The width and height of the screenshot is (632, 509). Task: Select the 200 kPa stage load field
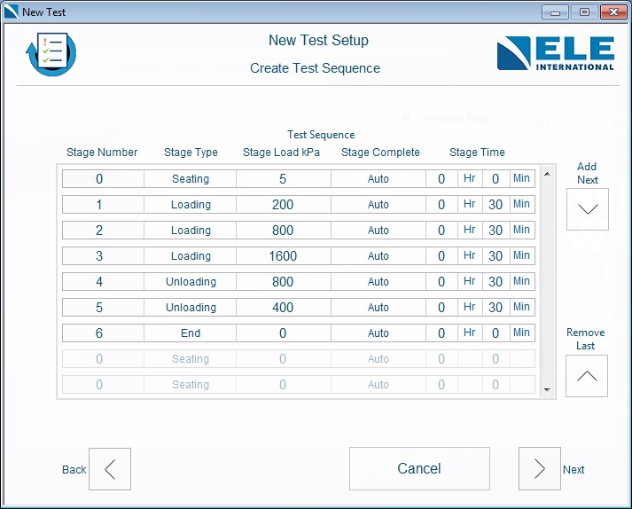point(283,205)
